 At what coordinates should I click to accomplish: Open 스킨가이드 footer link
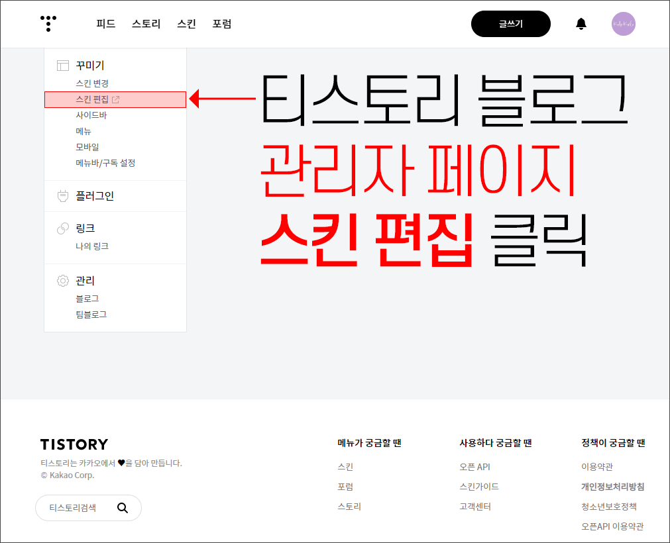[479, 487]
